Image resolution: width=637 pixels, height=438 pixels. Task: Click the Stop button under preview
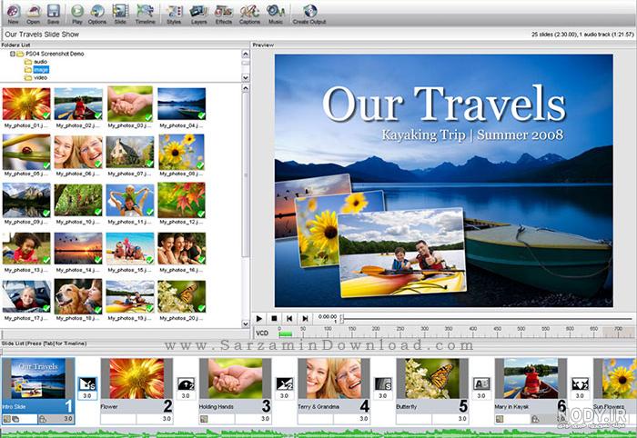point(274,318)
